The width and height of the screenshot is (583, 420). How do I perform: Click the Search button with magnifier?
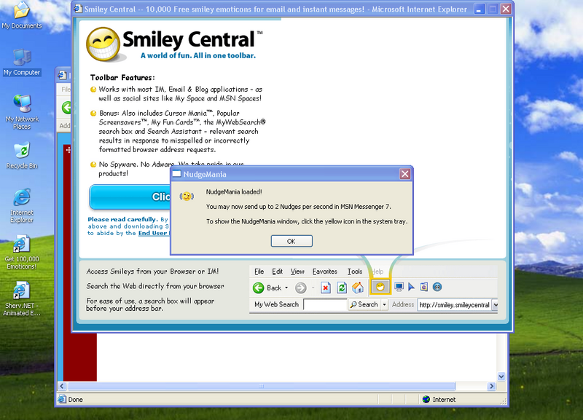(364, 304)
